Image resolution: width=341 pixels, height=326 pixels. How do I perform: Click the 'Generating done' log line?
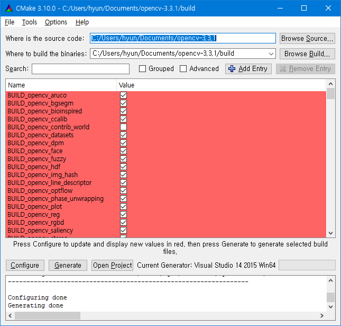(x=35, y=305)
